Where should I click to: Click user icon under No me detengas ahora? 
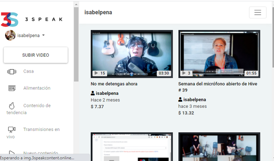(x=92, y=93)
